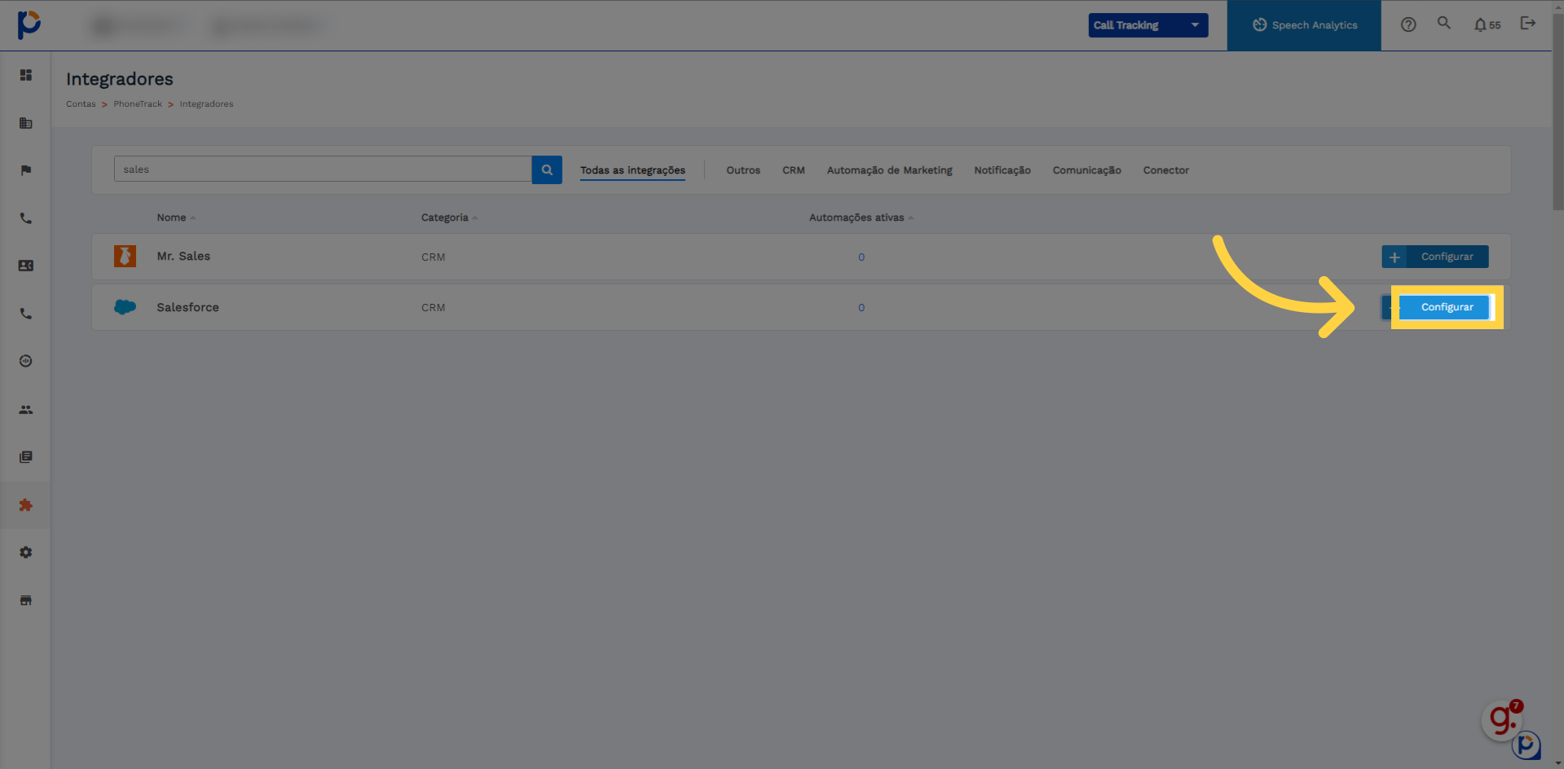Open the dashboard icon in sidebar
The width and height of the screenshot is (1564, 769).
pos(26,75)
